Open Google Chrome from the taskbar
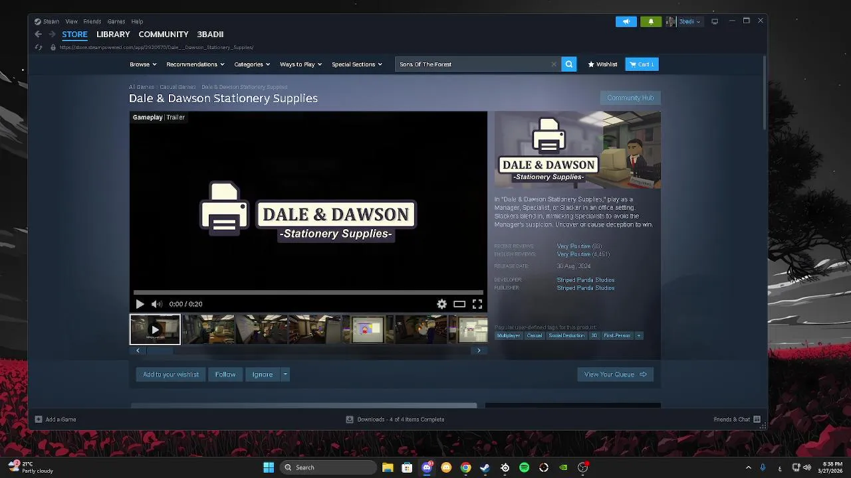The image size is (851, 478). (465, 467)
